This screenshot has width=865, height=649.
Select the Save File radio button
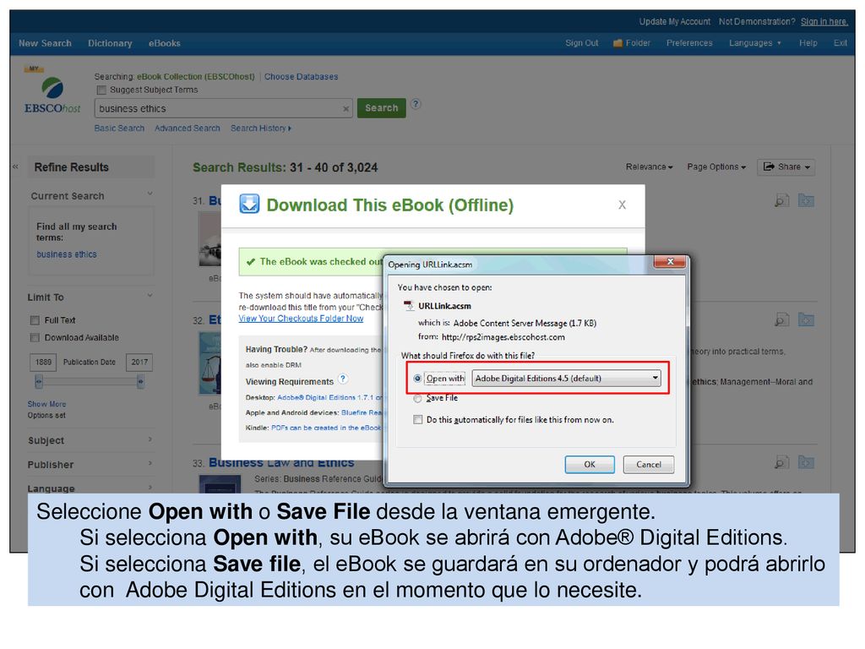click(417, 398)
